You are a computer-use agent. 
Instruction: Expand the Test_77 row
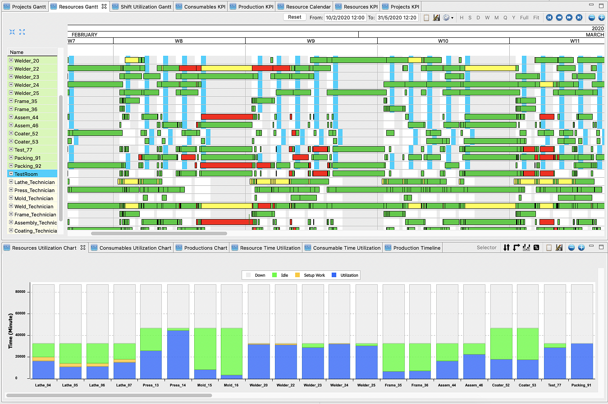click(11, 149)
